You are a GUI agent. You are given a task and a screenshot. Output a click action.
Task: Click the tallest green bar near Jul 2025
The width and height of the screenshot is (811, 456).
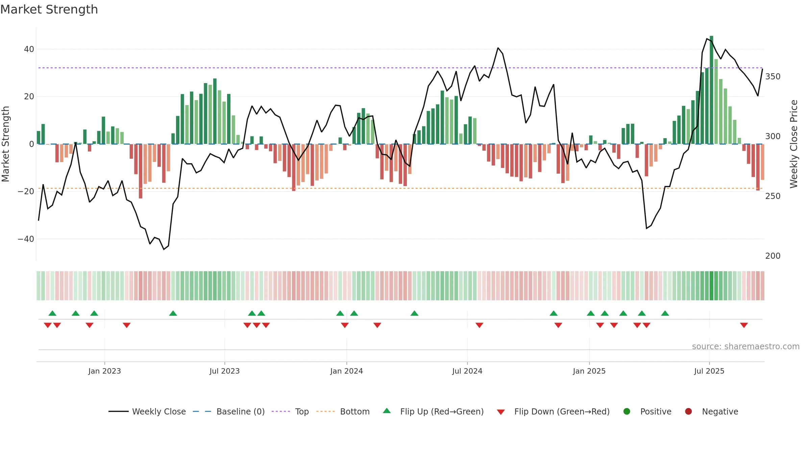(711, 90)
